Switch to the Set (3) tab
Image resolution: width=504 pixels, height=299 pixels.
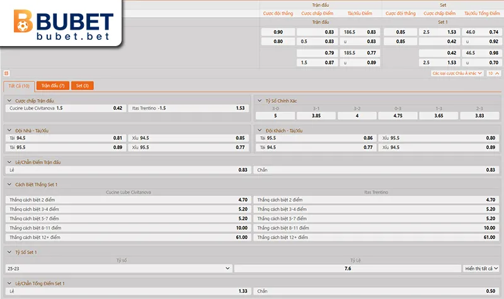(82, 86)
